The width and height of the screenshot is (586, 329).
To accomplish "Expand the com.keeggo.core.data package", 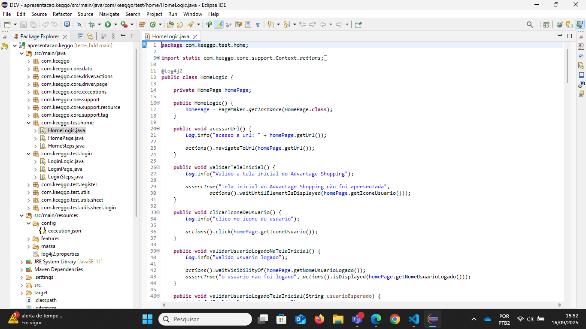I will tap(29, 69).
